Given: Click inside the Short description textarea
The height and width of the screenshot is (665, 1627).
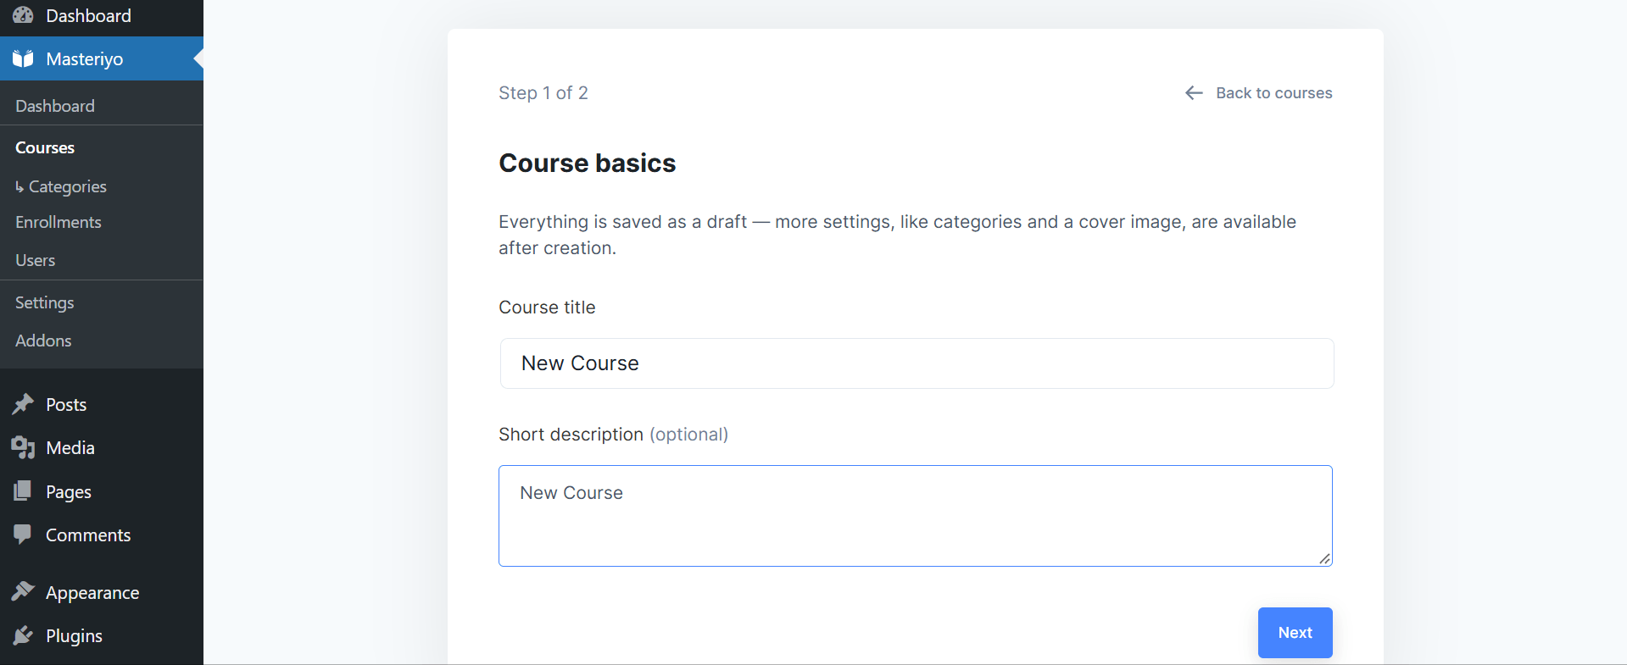Looking at the screenshot, I should tap(916, 516).
